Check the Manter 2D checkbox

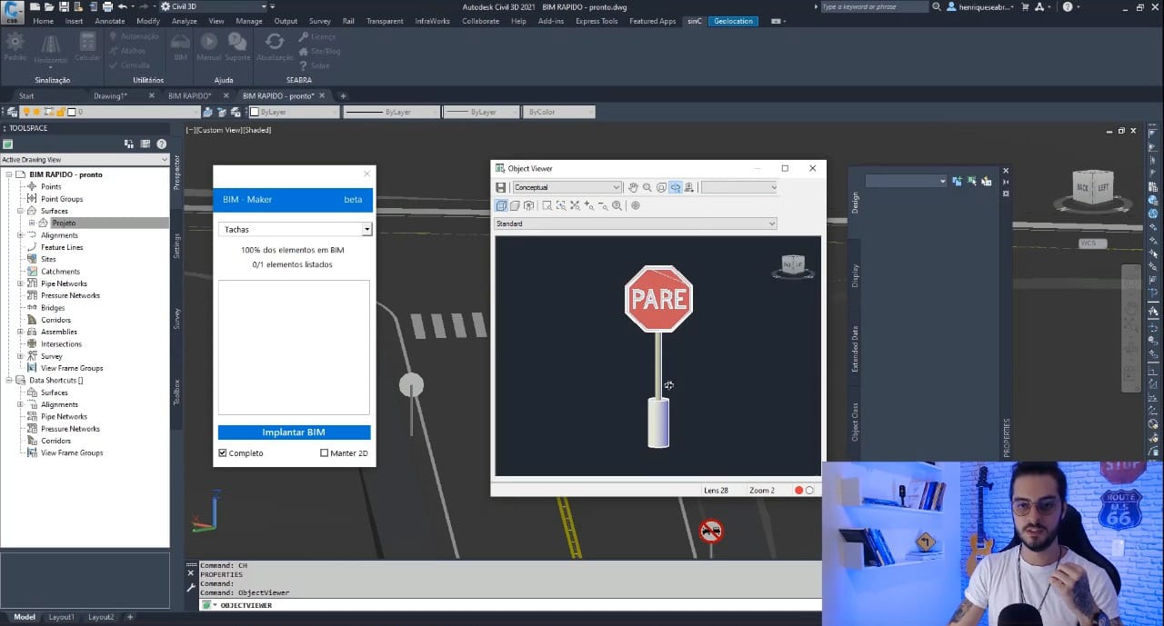[324, 452]
